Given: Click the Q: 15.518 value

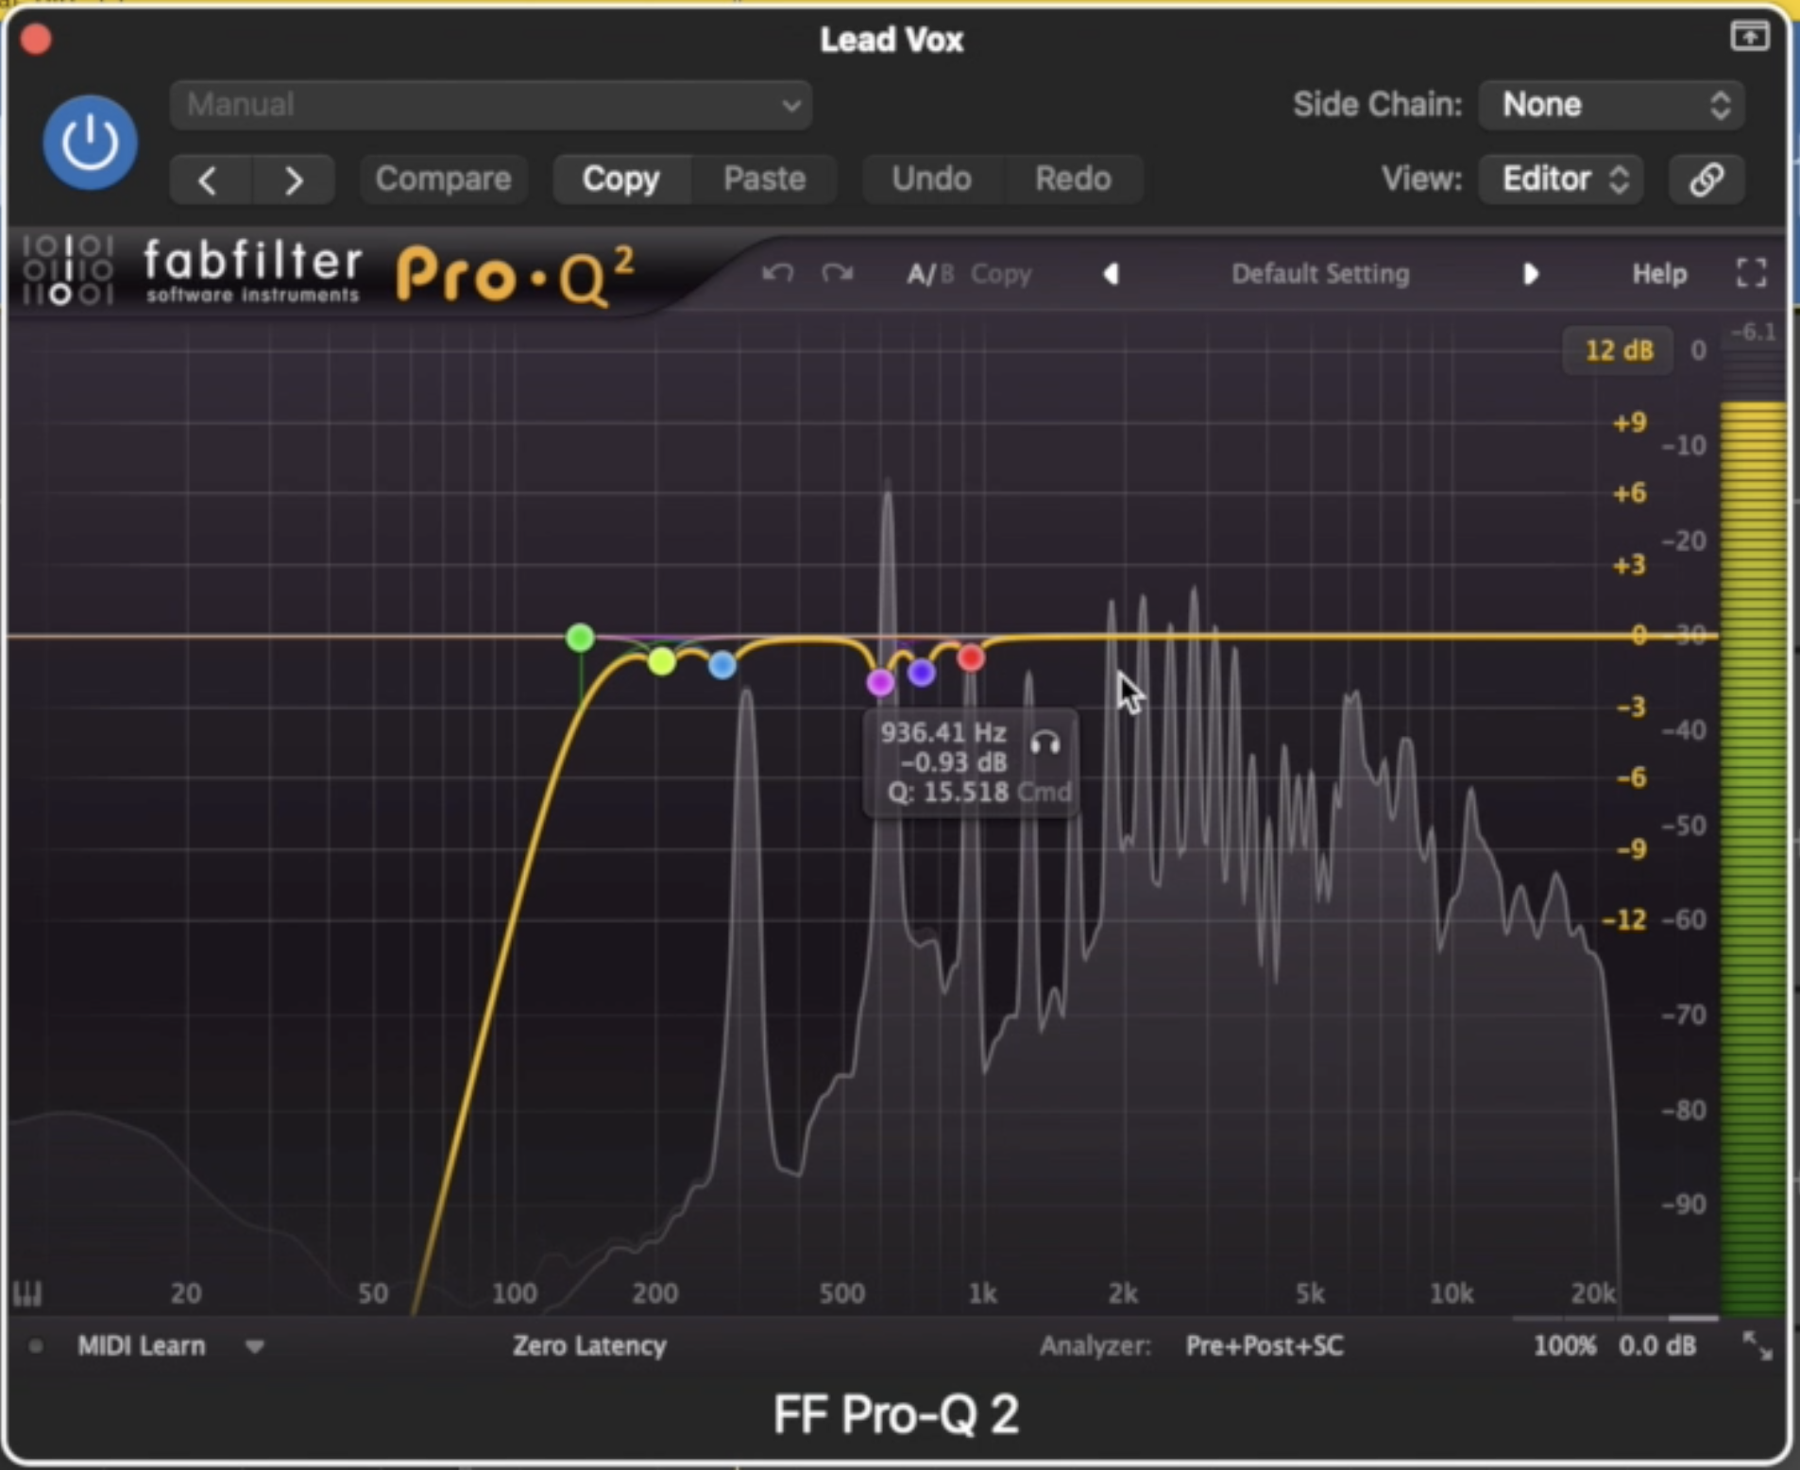Looking at the screenshot, I should point(947,792).
